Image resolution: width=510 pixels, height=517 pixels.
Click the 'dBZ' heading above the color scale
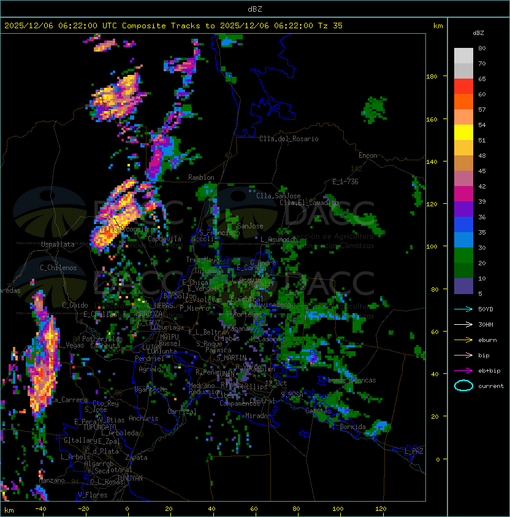click(x=478, y=33)
